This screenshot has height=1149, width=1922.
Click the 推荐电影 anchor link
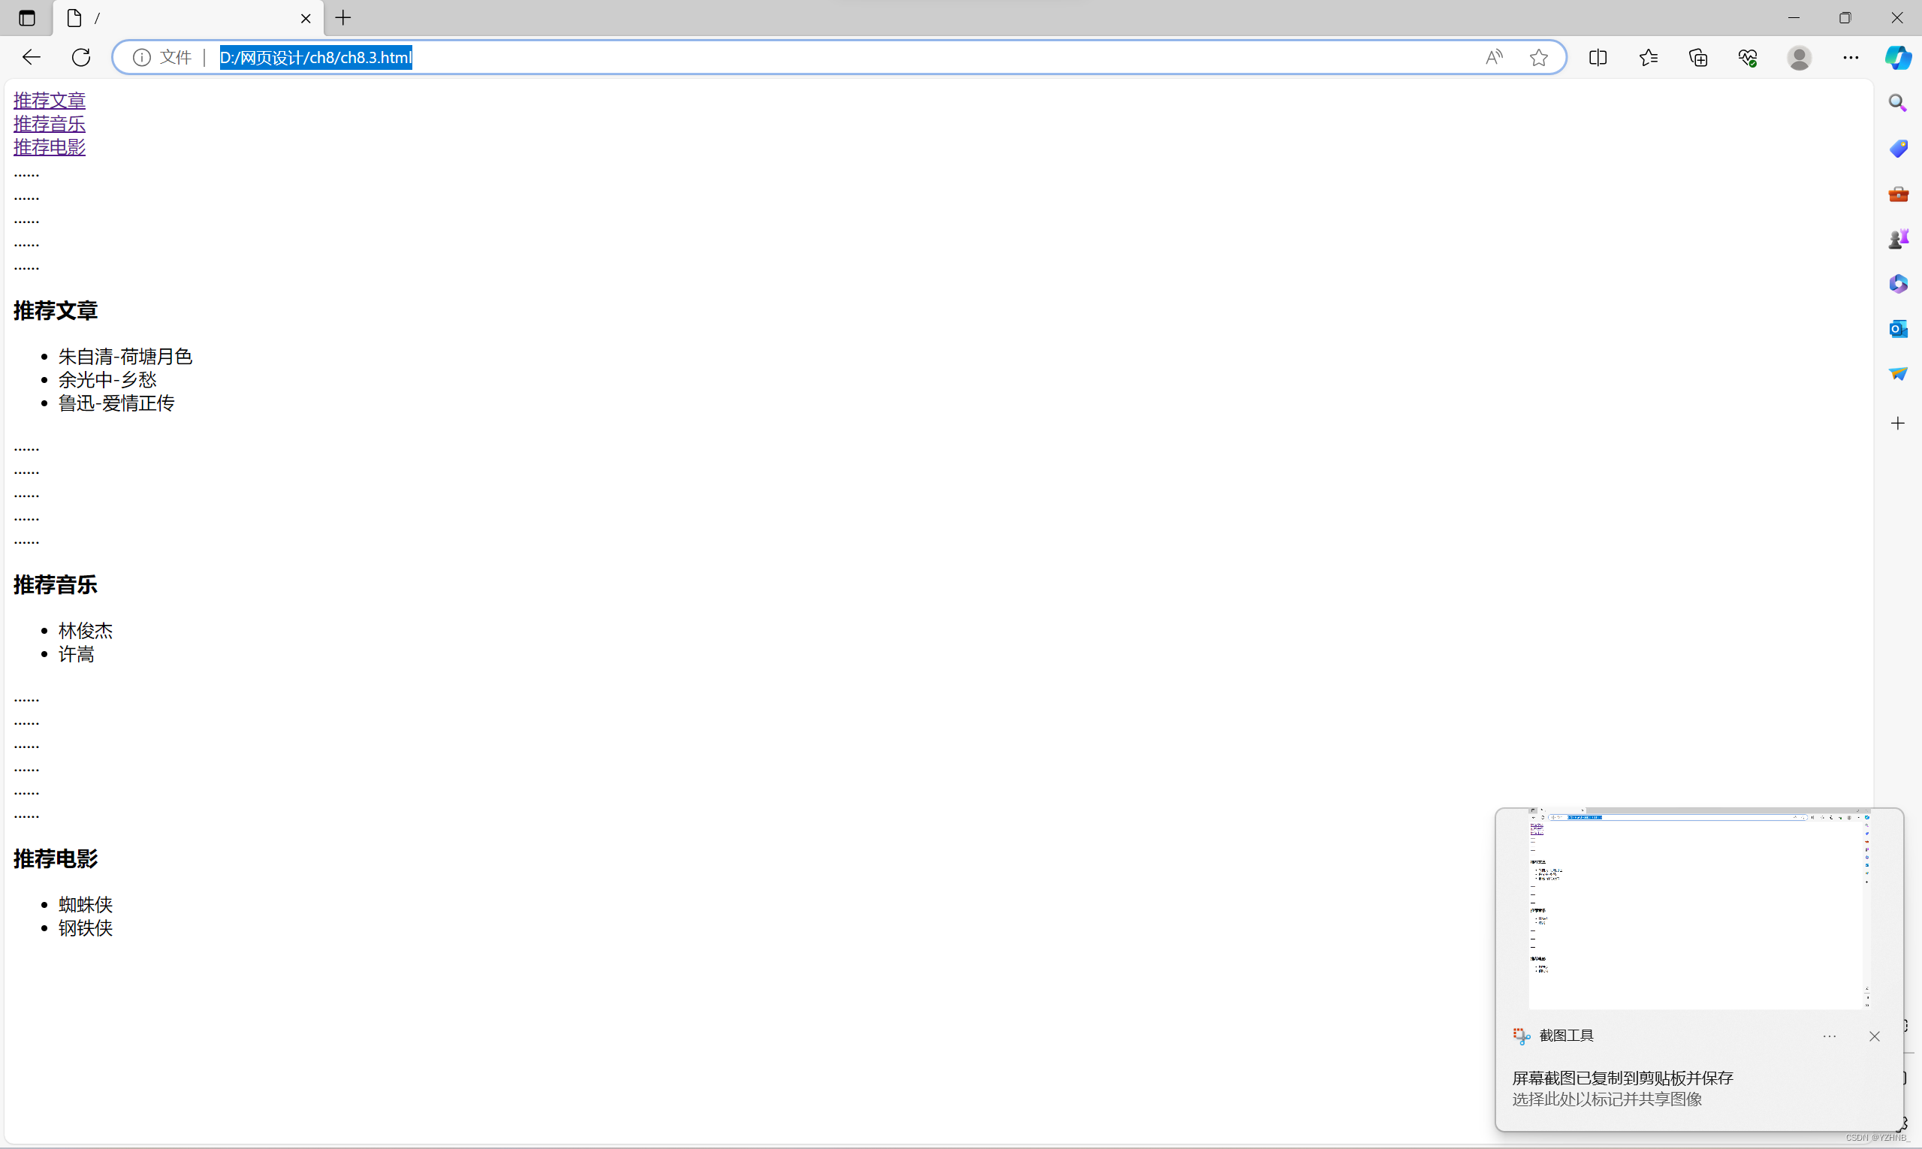[x=50, y=147]
